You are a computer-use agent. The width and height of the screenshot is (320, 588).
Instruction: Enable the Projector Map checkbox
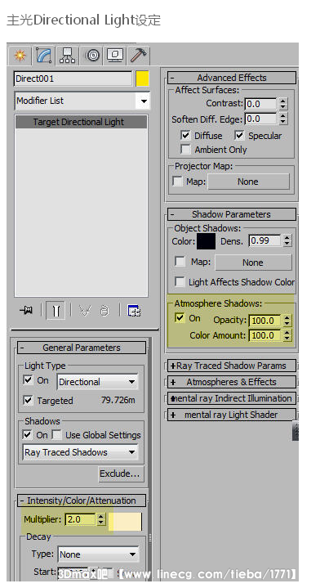177,181
